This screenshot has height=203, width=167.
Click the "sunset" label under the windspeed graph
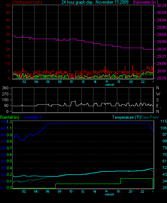(x=110, y=85)
